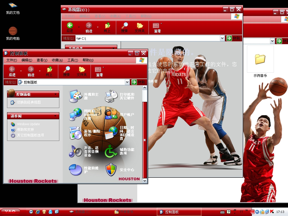The image size is (288, 216).
Task: Open 工具(T) menu in Control Panel
Action: coord(73,60)
